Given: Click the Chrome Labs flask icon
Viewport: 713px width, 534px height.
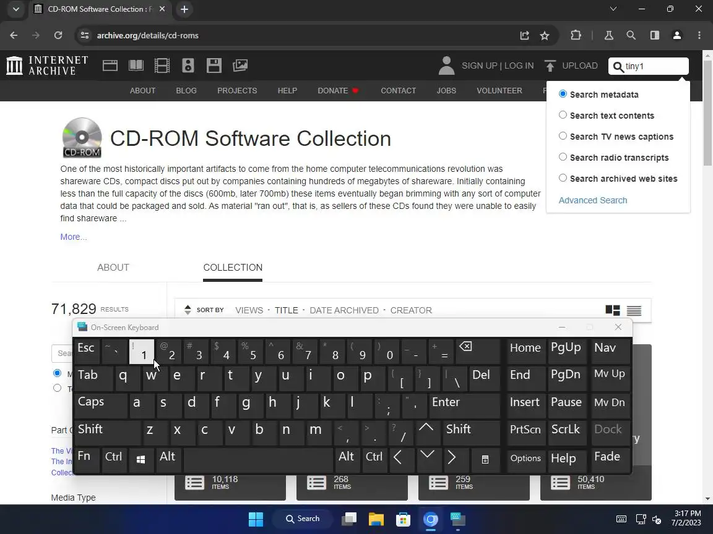Looking at the screenshot, I should click(x=609, y=35).
